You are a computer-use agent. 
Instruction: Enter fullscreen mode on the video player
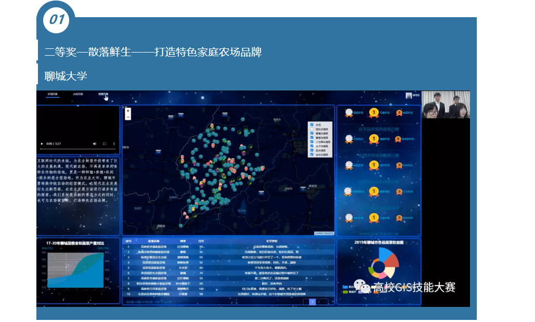pyautogui.click(x=104, y=144)
